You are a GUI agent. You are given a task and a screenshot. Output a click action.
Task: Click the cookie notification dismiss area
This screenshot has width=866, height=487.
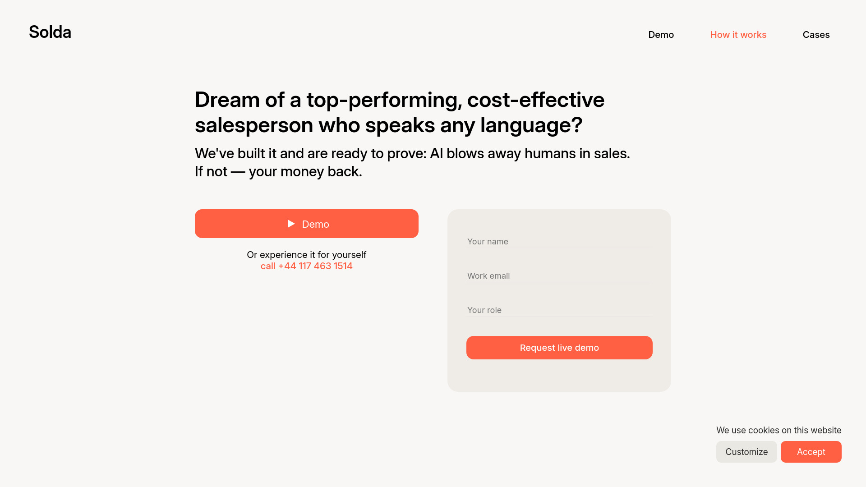point(811,451)
